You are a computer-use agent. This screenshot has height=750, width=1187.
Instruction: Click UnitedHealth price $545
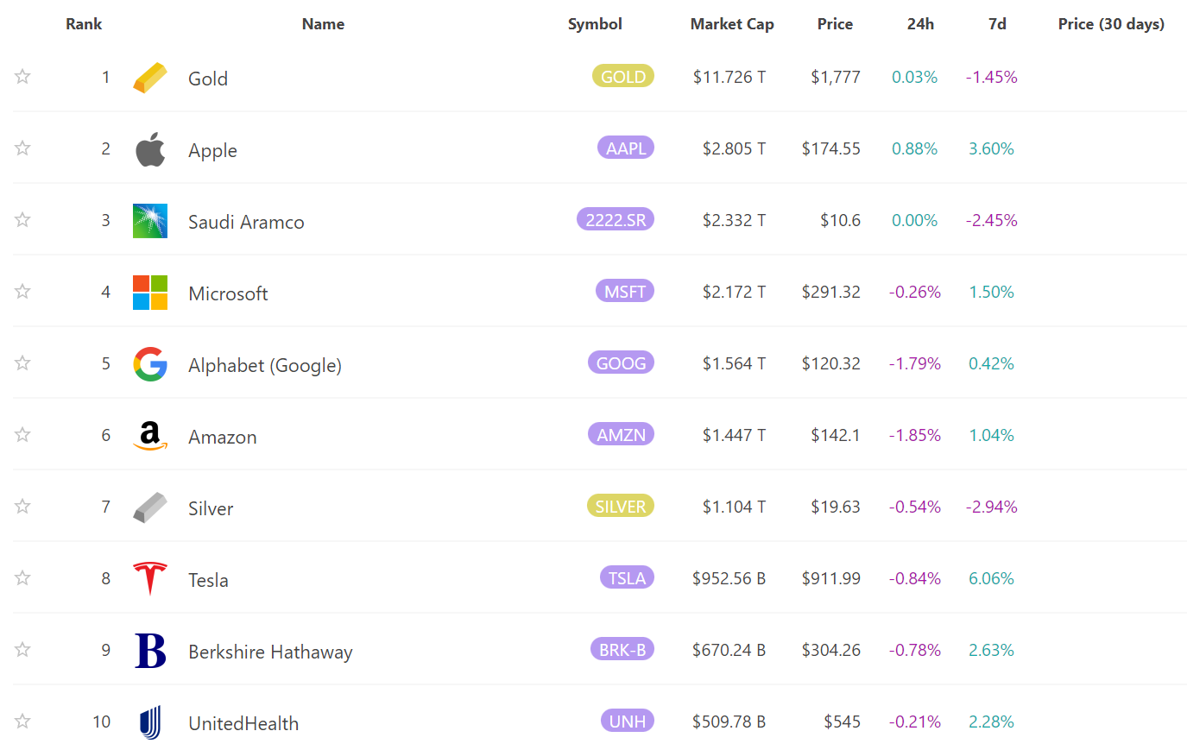click(x=842, y=722)
